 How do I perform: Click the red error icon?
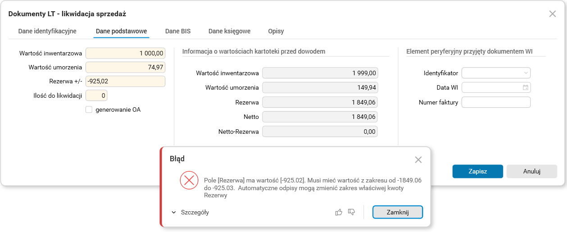tap(189, 181)
